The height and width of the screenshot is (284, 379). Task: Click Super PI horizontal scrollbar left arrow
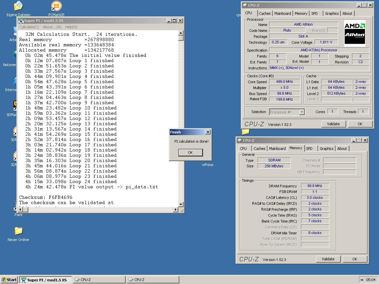20,210
